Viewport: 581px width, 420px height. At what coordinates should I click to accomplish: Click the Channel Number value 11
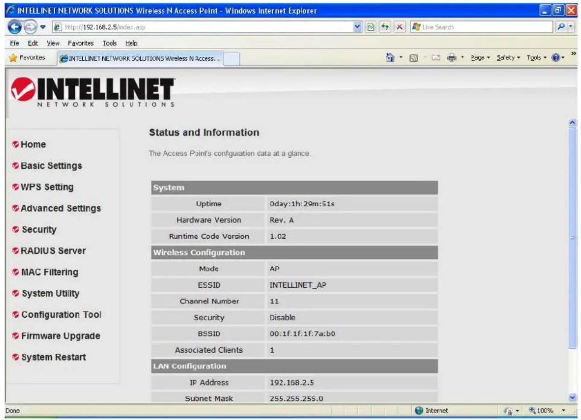pos(274,301)
